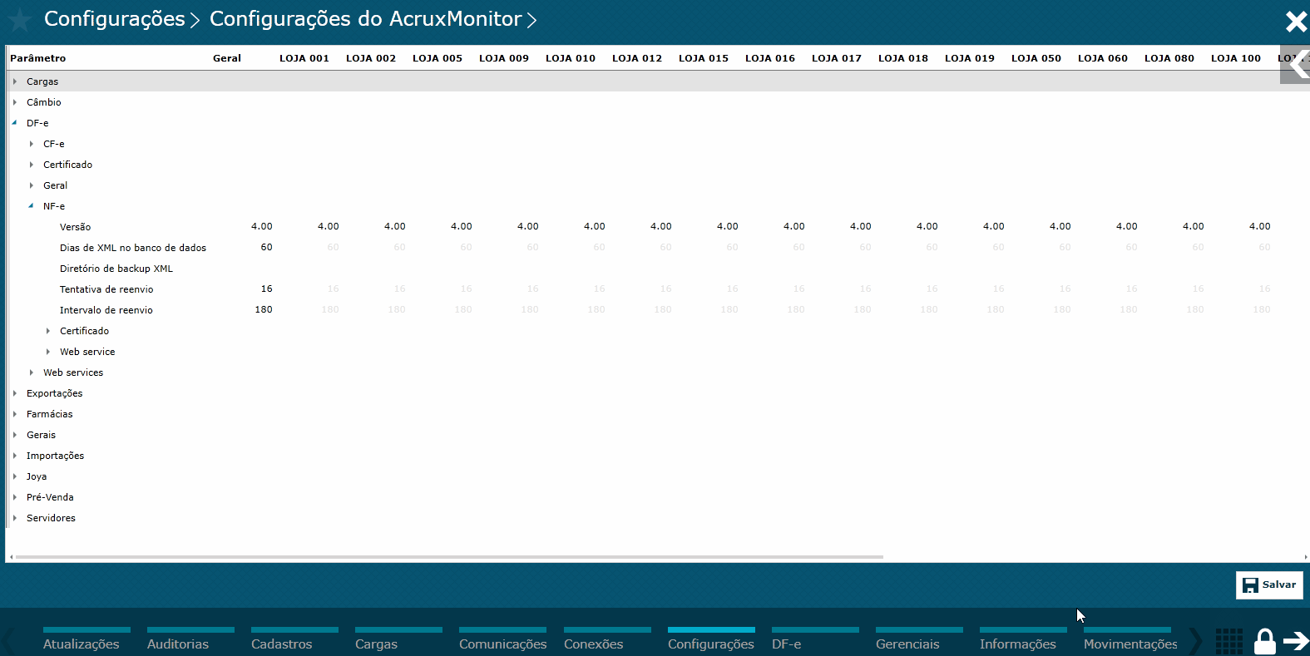Image resolution: width=1310 pixels, height=656 pixels.
Task: Switch to the Gerenciais tab
Action: [919, 640]
